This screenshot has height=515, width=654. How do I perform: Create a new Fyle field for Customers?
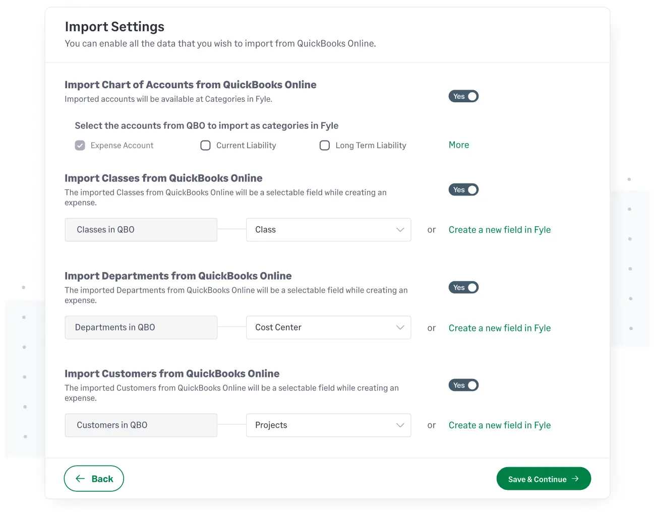499,425
